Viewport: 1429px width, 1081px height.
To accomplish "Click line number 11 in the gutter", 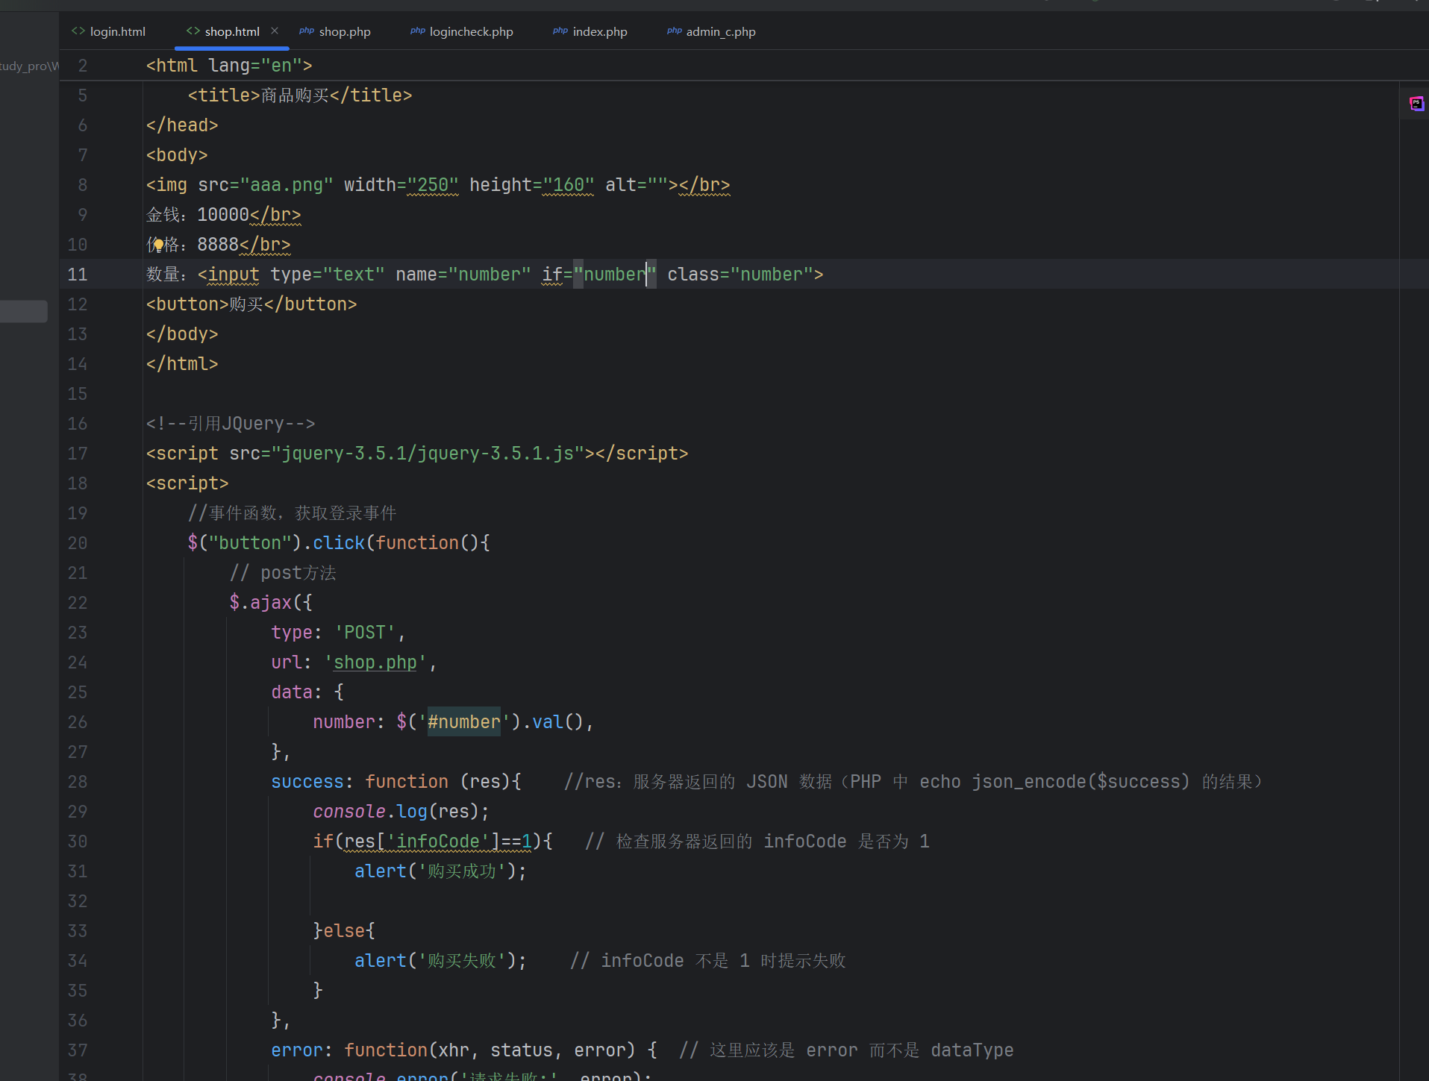I will pyautogui.click(x=78, y=274).
